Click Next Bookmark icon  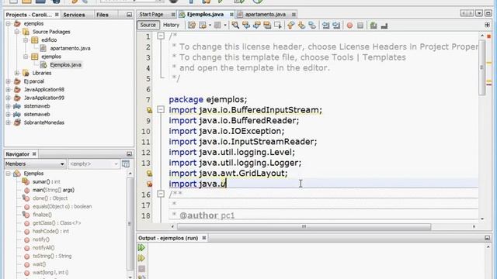301,26
